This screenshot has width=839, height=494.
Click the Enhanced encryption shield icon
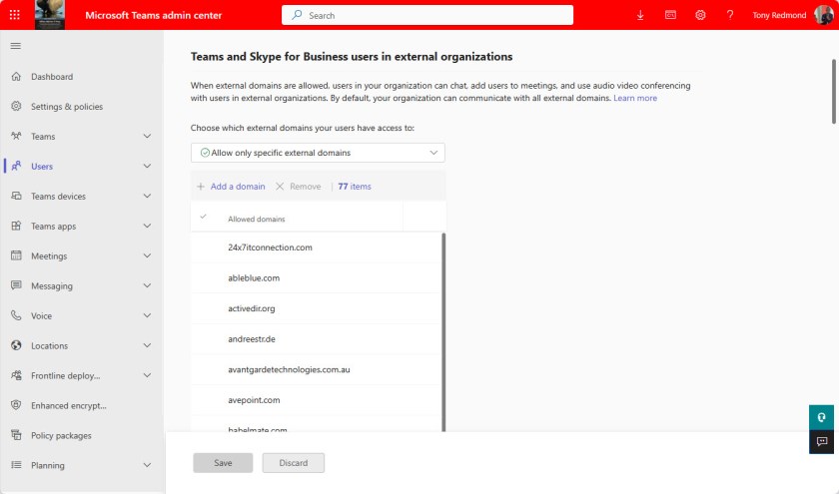[16, 405]
